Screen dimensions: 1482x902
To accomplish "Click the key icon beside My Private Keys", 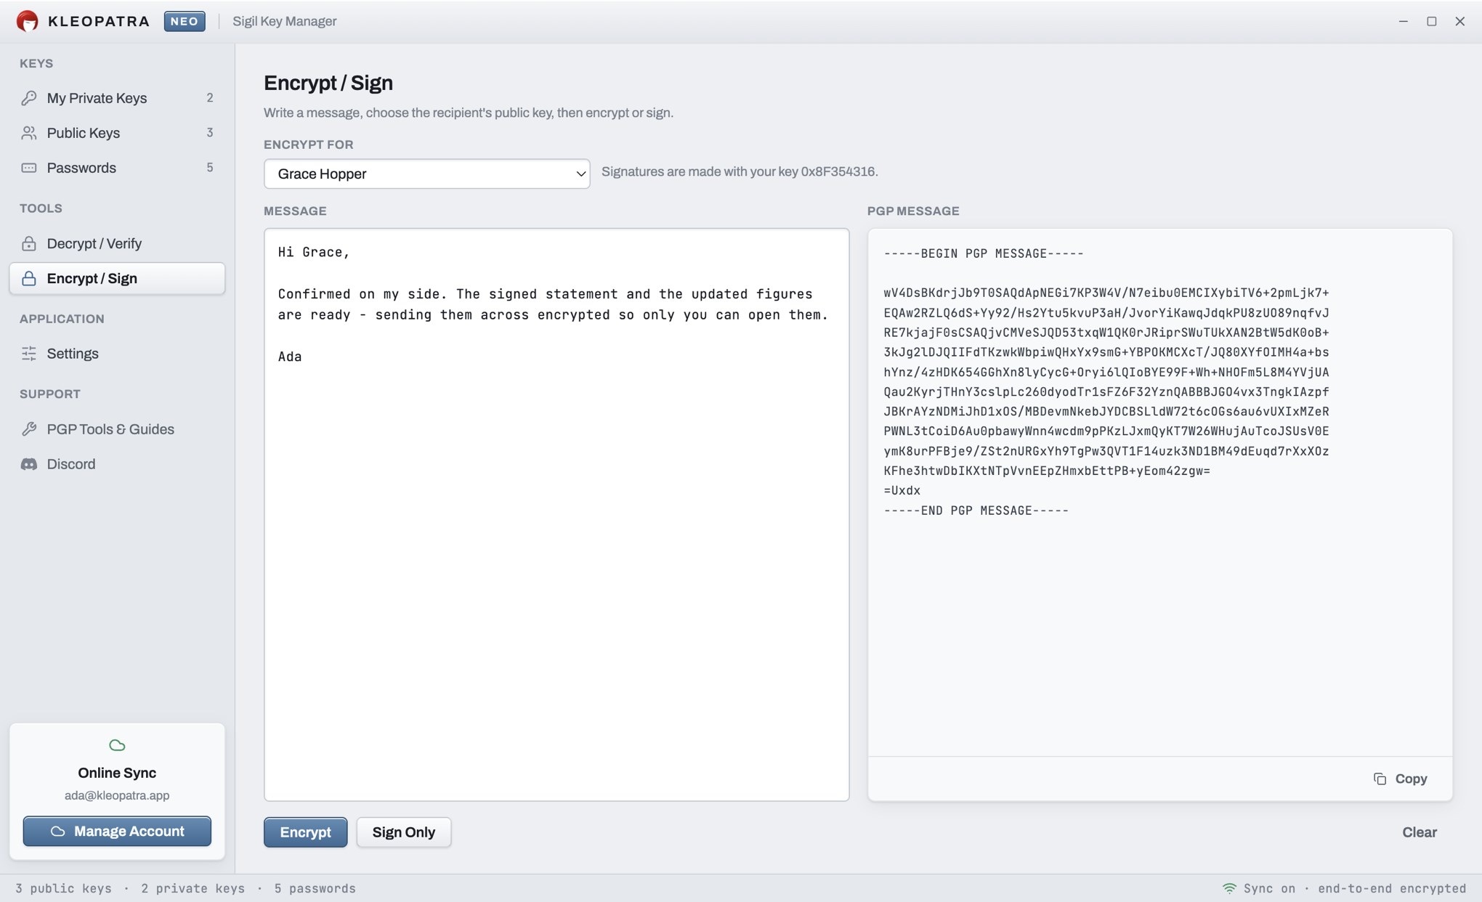I will (x=29, y=98).
